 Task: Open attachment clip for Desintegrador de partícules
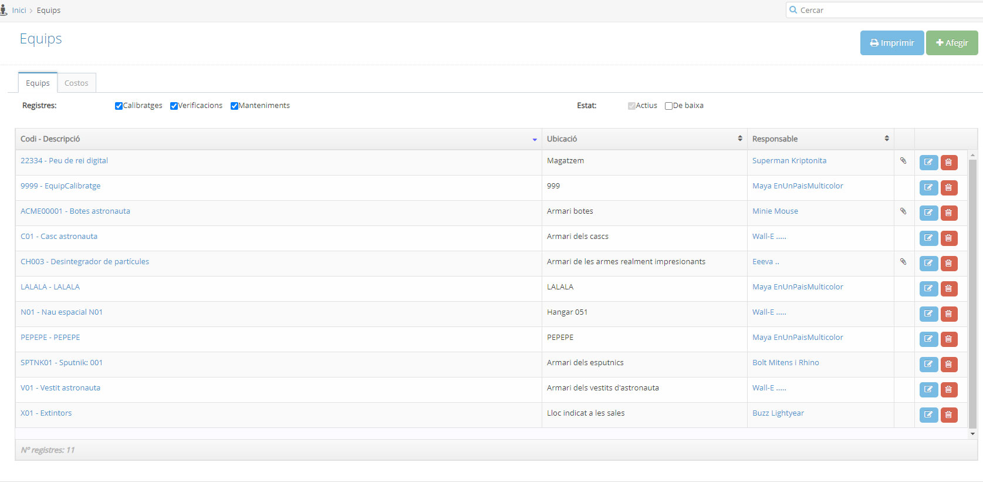coord(903,261)
